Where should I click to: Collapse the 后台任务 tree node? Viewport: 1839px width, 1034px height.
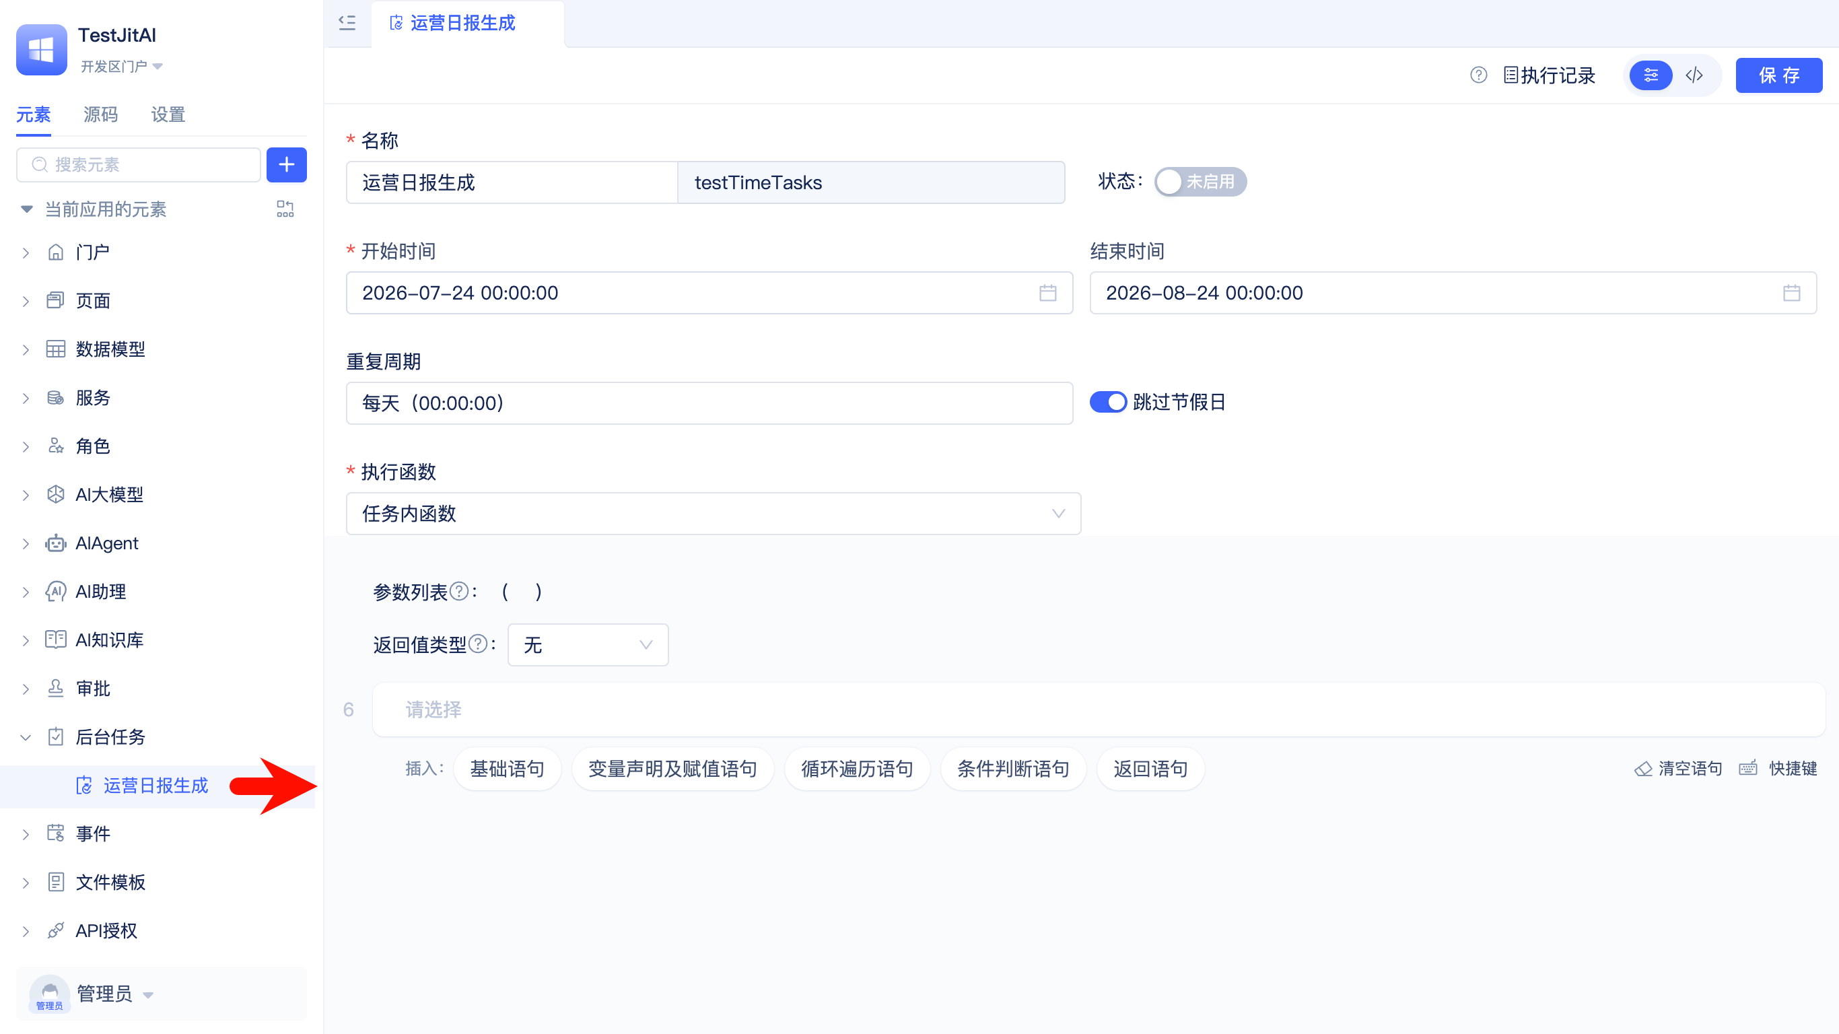pos(26,738)
